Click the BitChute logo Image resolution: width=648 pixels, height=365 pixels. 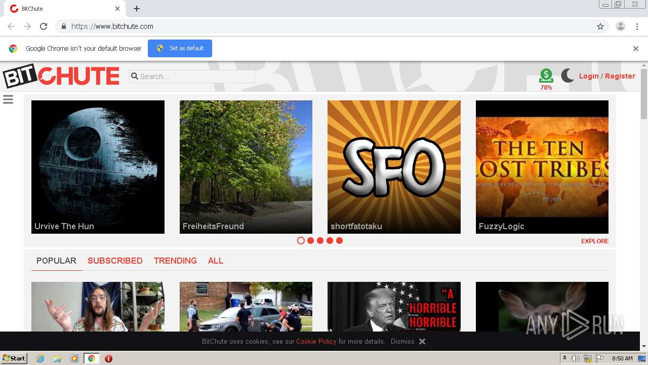point(61,76)
